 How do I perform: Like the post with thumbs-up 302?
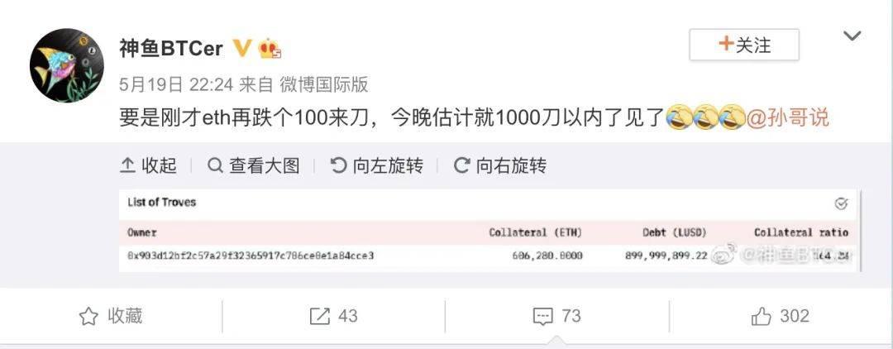pyautogui.click(x=761, y=316)
